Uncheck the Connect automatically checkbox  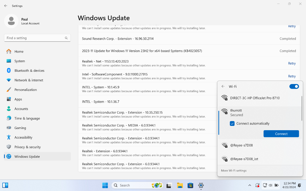click(232, 124)
